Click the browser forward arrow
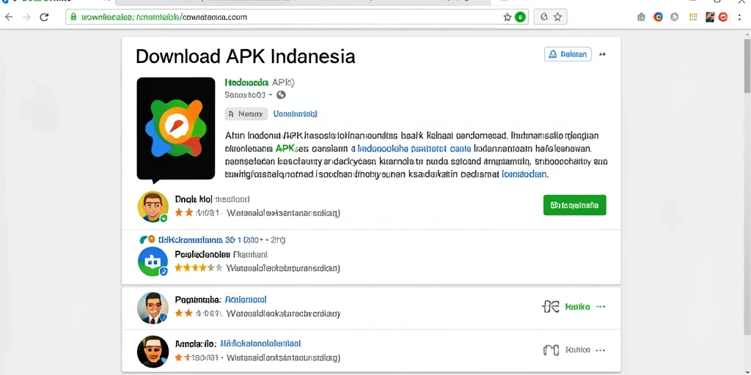751x375 pixels. [x=27, y=18]
